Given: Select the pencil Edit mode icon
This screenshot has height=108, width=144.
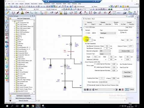Looking at the screenshot, I should (7, 13).
